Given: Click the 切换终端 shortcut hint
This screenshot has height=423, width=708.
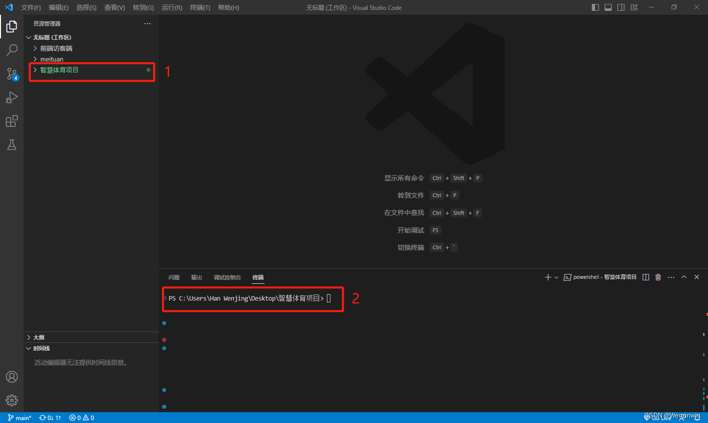Looking at the screenshot, I should click(411, 247).
